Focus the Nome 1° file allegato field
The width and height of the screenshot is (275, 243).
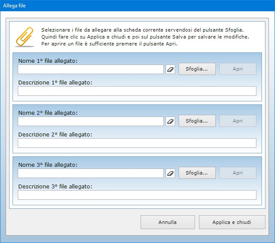point(91,69)
